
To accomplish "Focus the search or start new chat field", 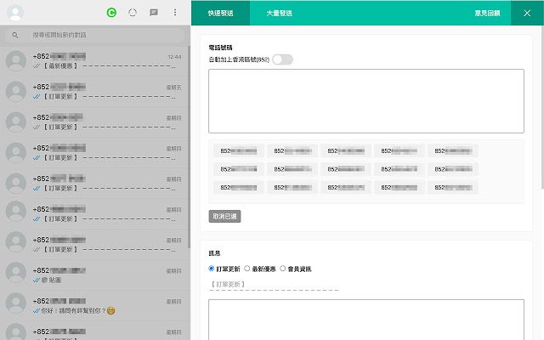I will click(94, 35).
